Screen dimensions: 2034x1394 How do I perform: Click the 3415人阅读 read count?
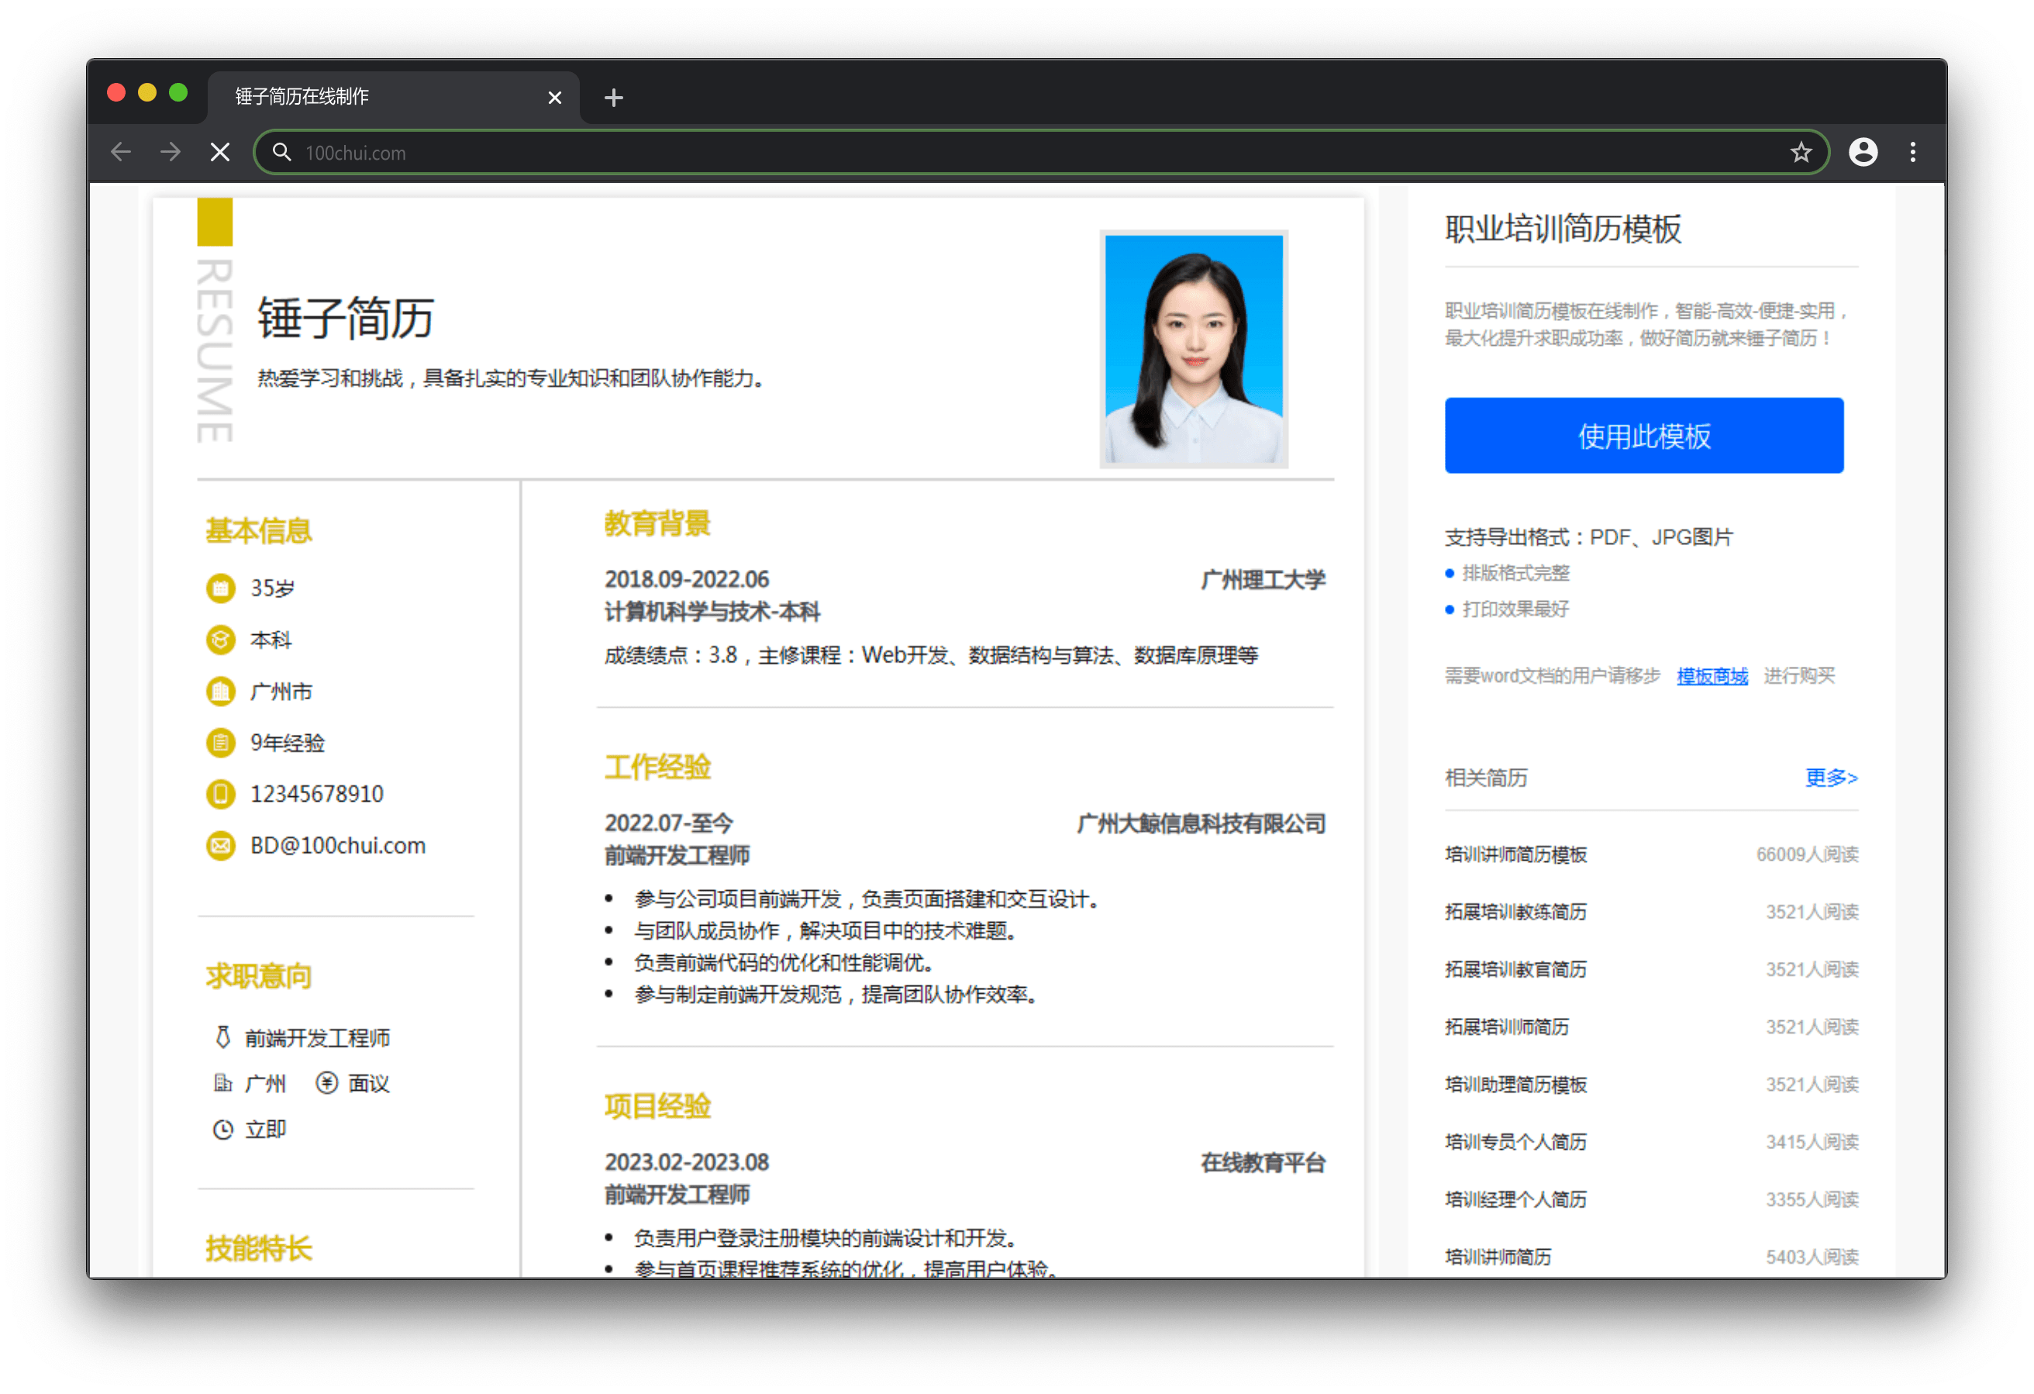(1812, 1142)
